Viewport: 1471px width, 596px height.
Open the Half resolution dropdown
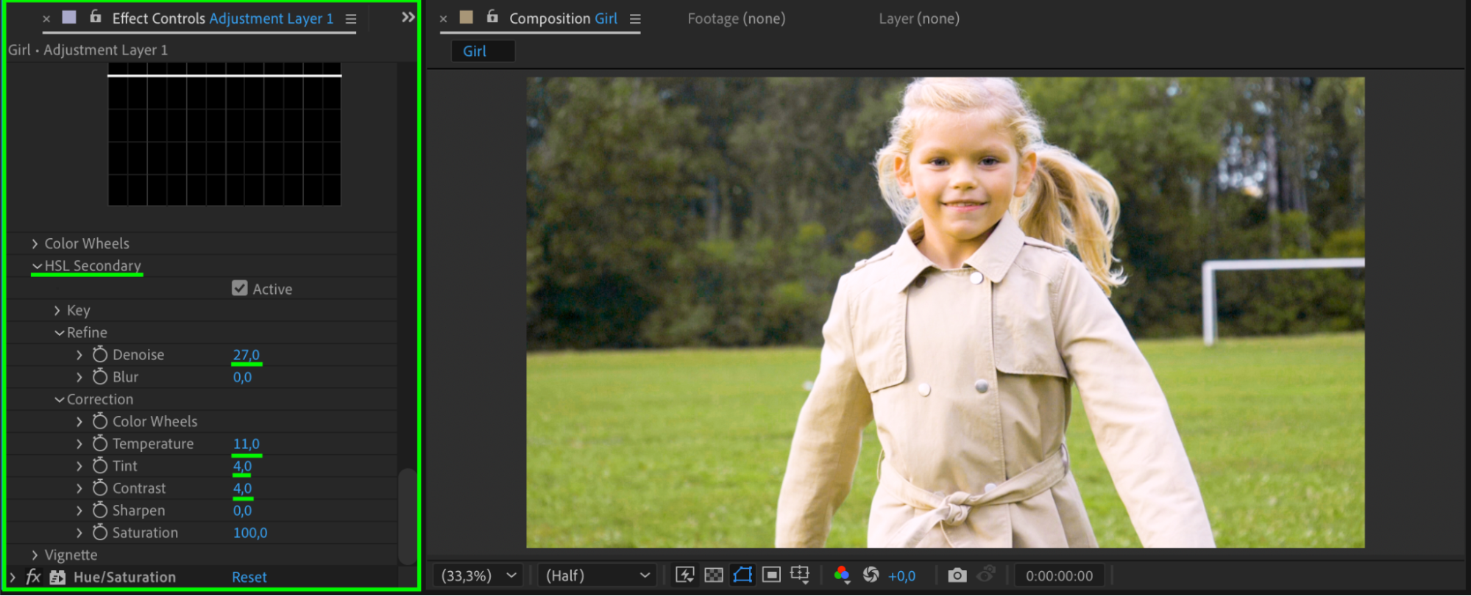598,575
